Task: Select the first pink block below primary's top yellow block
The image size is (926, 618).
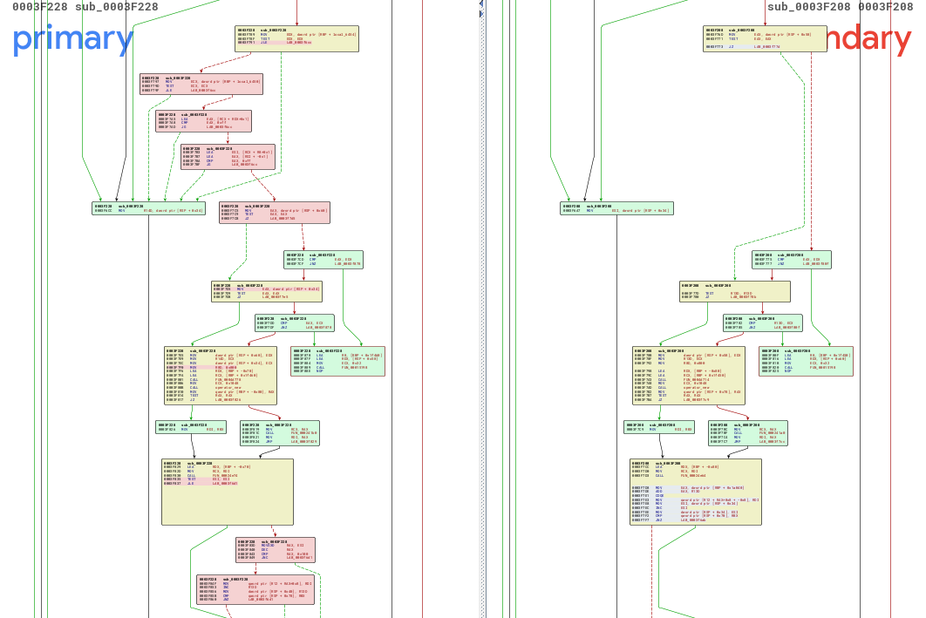Action: pyautogui.click(x=201, y=84)
